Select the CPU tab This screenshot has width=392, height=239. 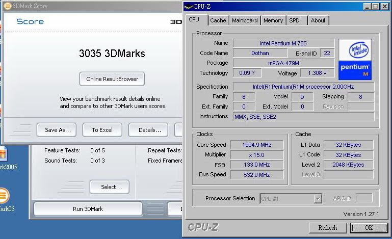coord(196,20)
